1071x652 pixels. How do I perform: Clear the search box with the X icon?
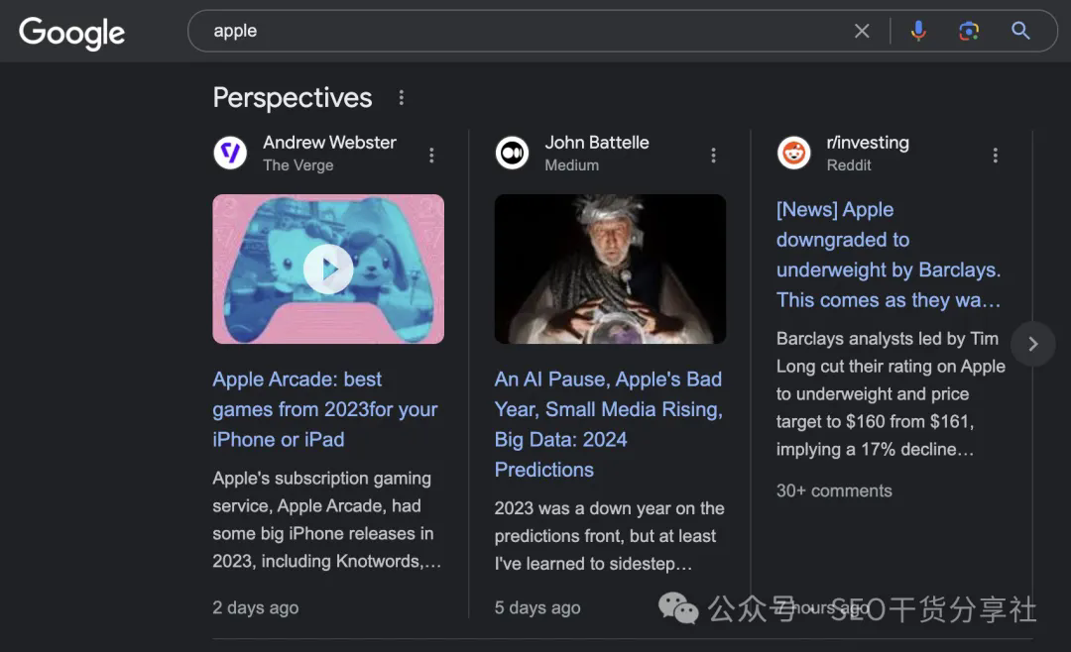pos(862,31)
